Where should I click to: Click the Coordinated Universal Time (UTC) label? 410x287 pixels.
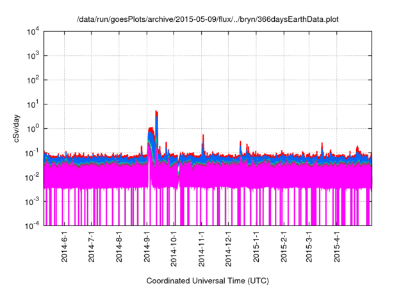point(208,281)
